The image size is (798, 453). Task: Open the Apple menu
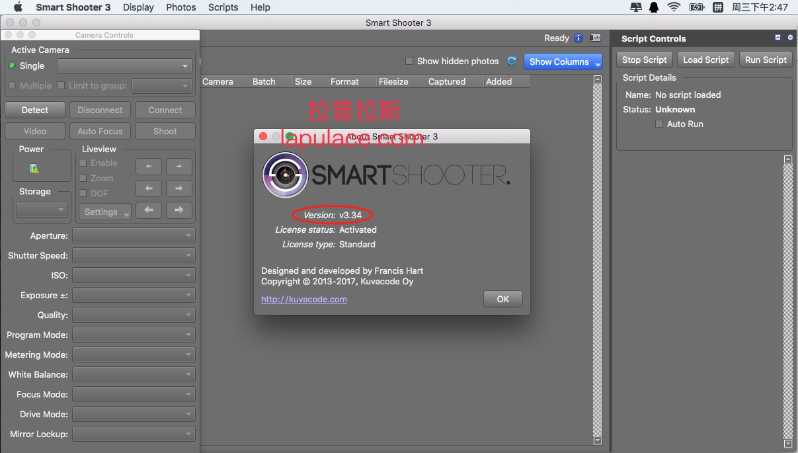point(18,7)
